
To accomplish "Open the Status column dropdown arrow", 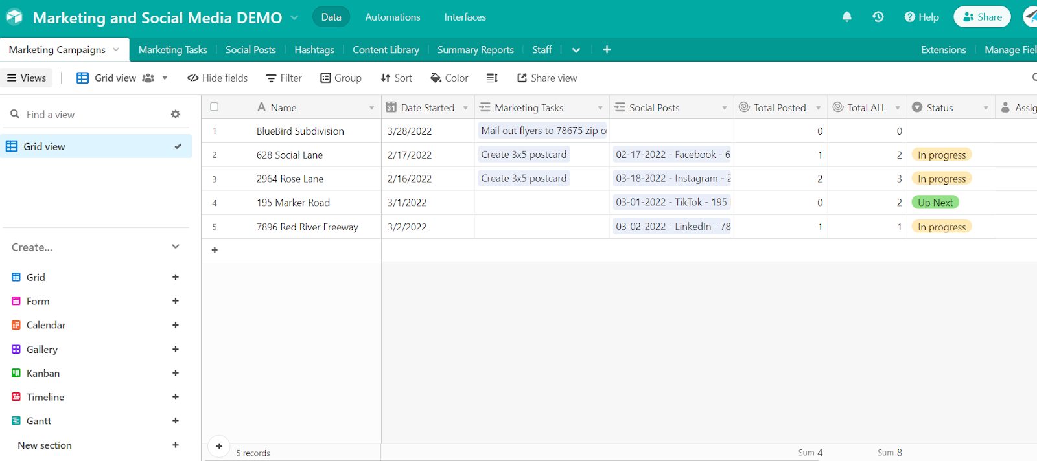I will tap(985, 108).
